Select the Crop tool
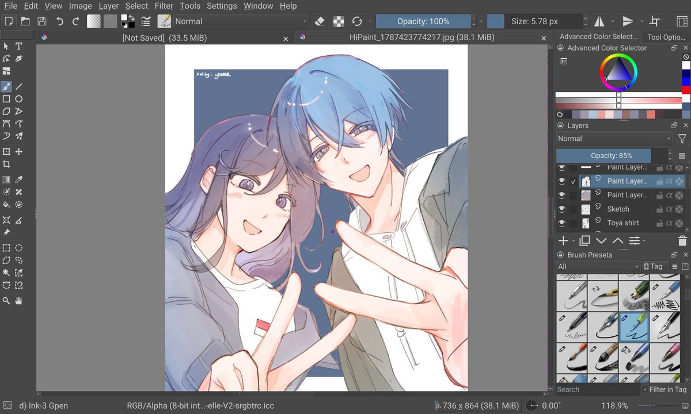Viewport: 691px width, 414px height. pos(6,164)
